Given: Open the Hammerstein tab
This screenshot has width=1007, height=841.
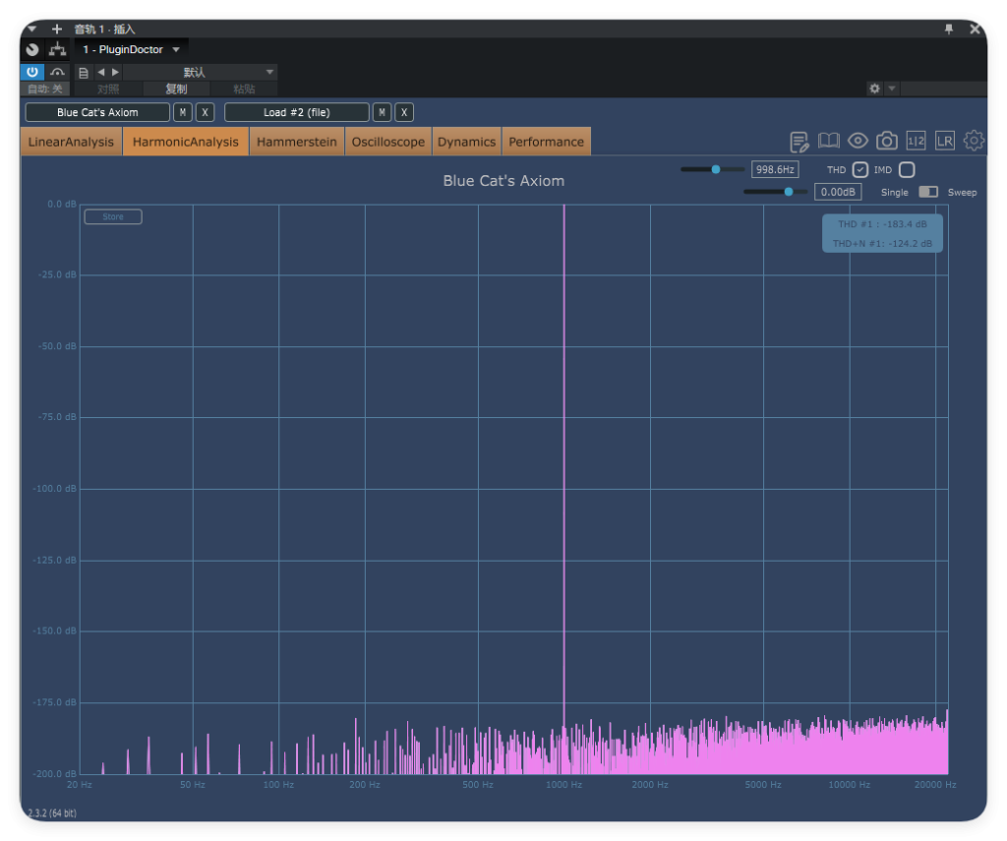Looking at the screenshot, I should 297,142.
